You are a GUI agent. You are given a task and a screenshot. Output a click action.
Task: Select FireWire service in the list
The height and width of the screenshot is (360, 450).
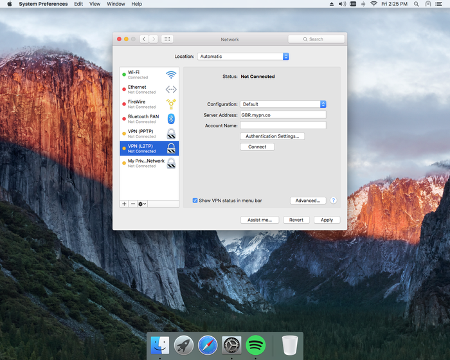click(149, 104)
